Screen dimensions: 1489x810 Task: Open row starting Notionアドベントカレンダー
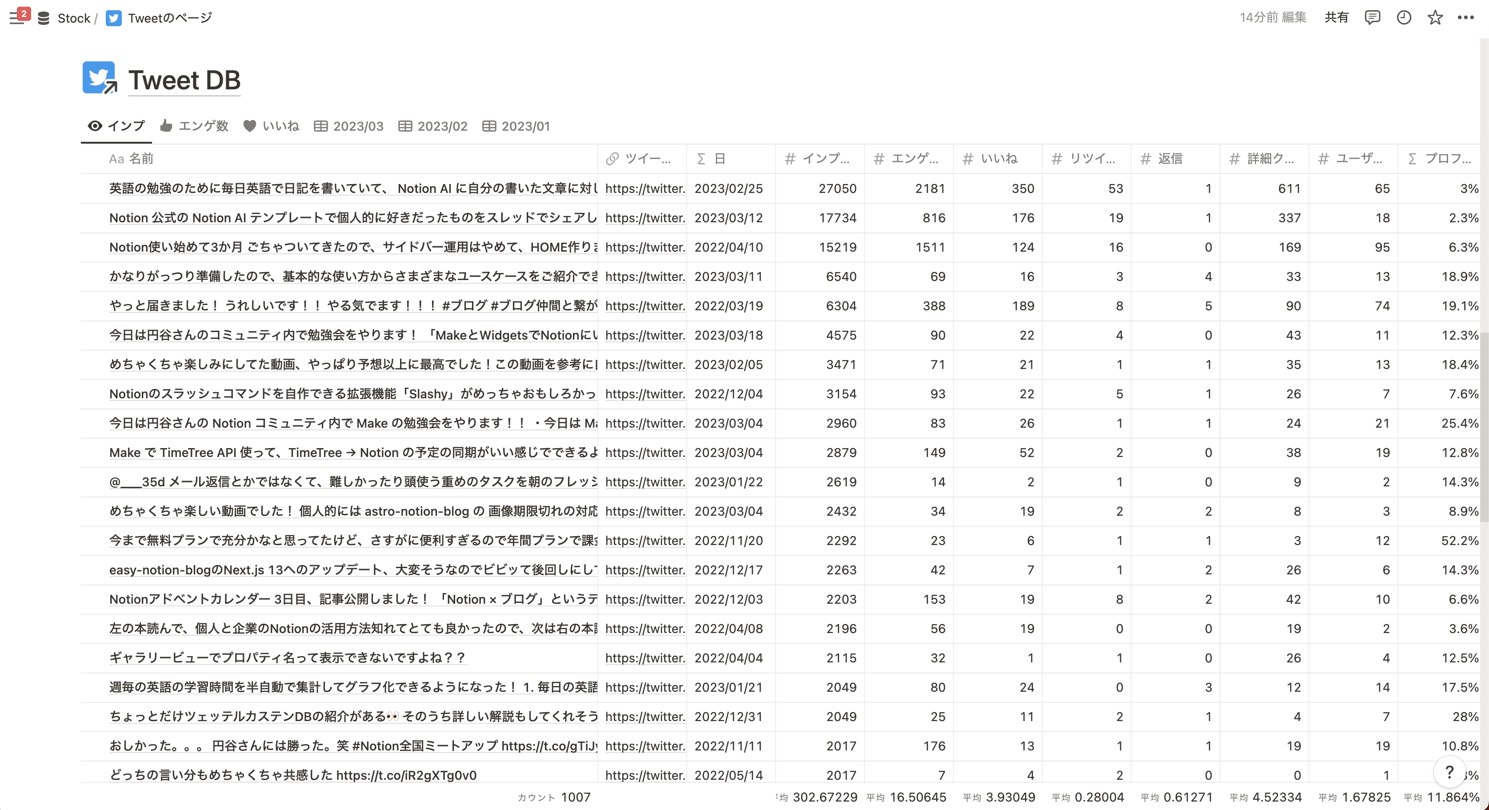coord(353,599)
